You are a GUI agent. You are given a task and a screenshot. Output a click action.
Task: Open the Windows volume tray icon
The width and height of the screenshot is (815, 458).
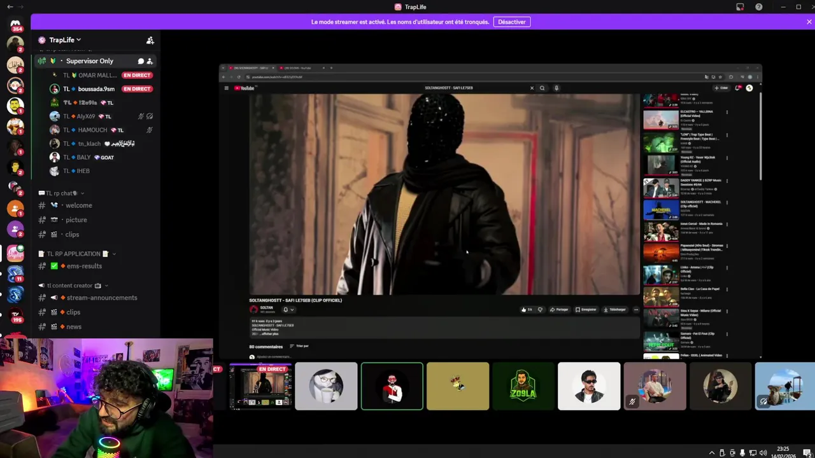tap(763, 453)
